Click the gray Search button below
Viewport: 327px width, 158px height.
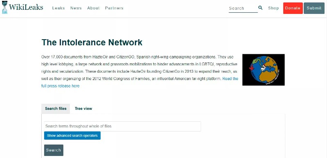pos(54,150)
